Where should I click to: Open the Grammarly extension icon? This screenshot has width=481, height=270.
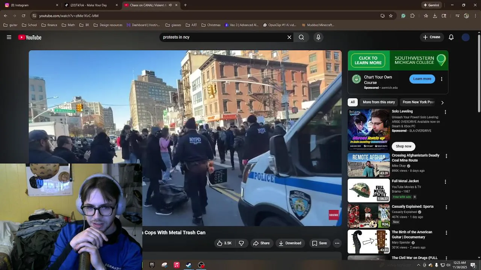[403, 16]
